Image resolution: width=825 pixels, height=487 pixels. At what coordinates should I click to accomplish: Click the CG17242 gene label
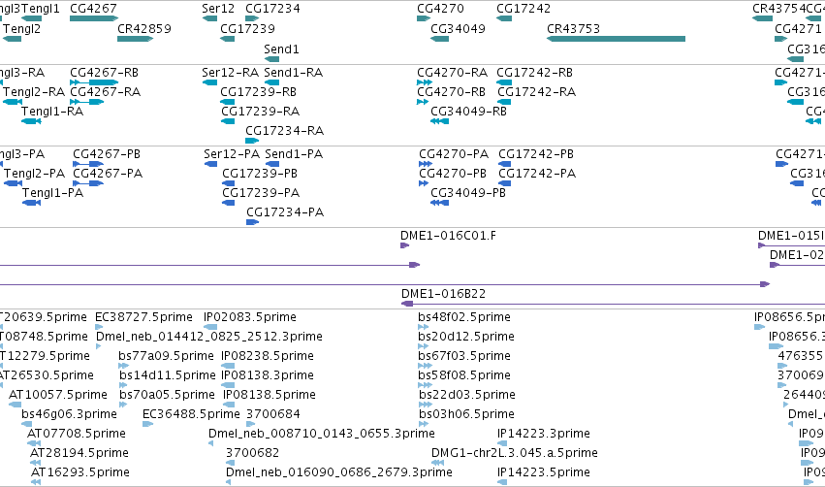(524, 9)
